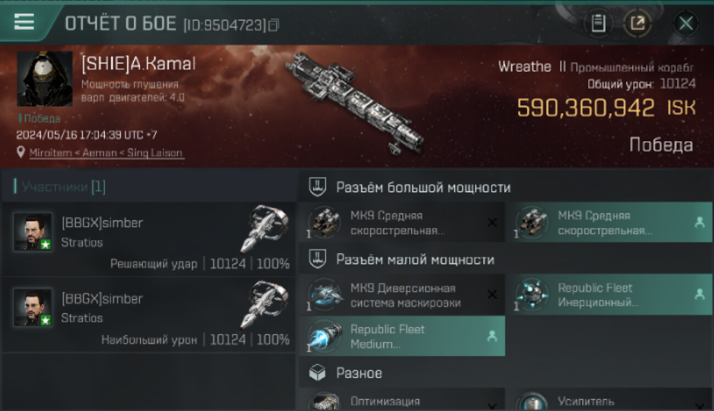Viewport: 714px width, 411px height.
Task: Share the battle report
Action: tap(637, 24)
